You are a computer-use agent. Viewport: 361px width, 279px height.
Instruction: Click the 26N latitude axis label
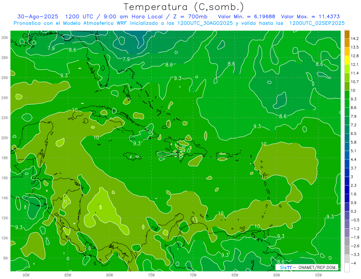(5, 78)
